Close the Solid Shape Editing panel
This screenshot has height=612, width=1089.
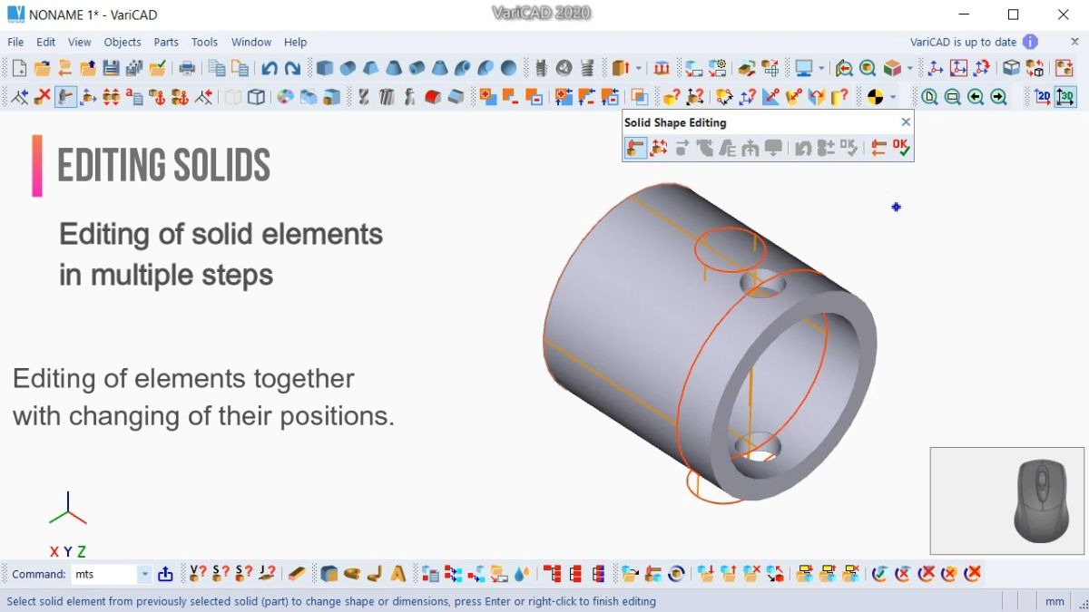point(905,122)
